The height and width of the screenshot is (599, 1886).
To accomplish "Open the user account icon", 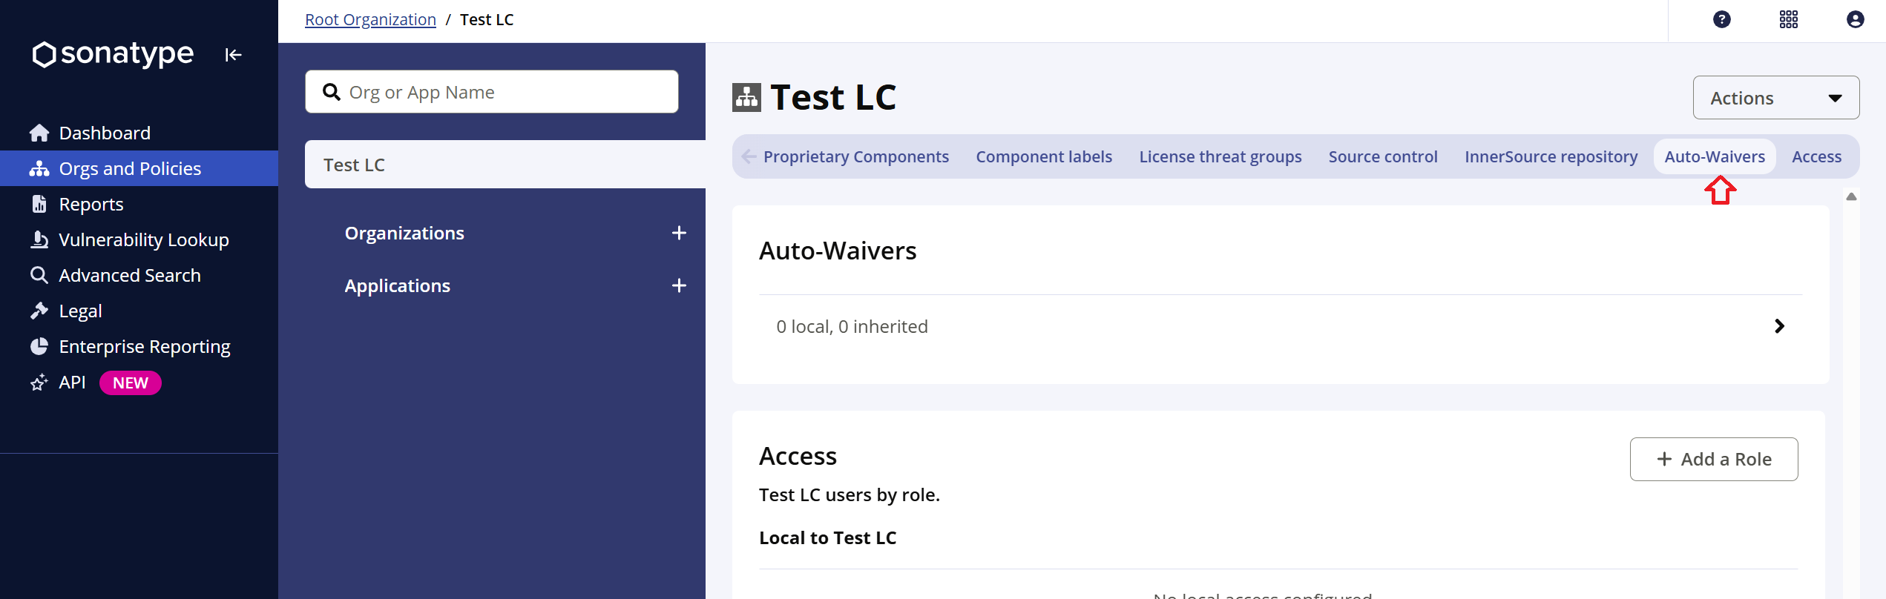I will (x=1856, y=19).
